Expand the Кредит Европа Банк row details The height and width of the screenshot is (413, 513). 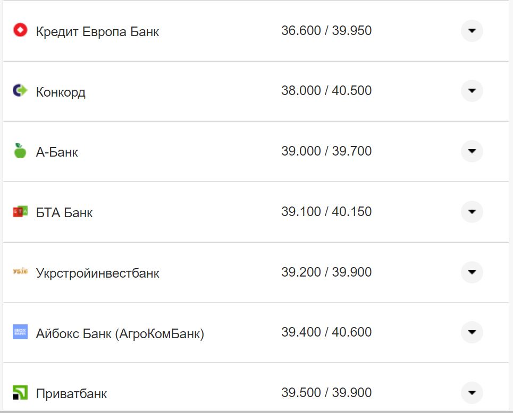pyautogui.click(x=472, y=31)
